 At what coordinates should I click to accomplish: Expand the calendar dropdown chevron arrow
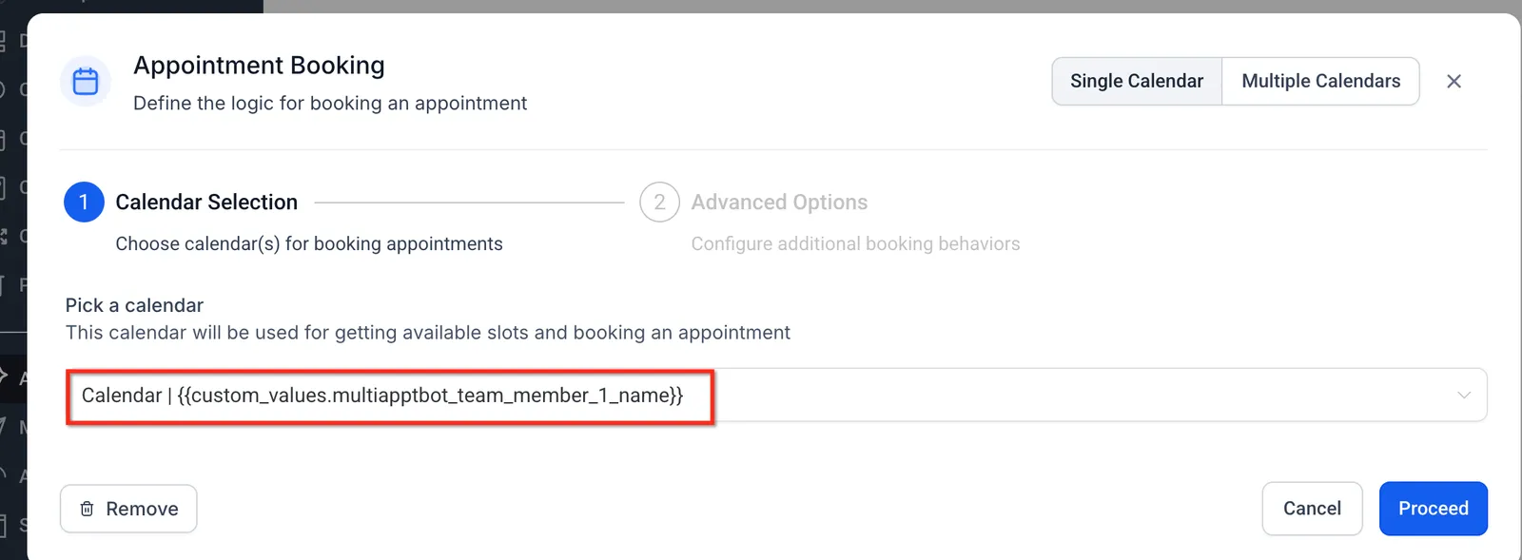pyautogui.click(x=1464, y=395)
